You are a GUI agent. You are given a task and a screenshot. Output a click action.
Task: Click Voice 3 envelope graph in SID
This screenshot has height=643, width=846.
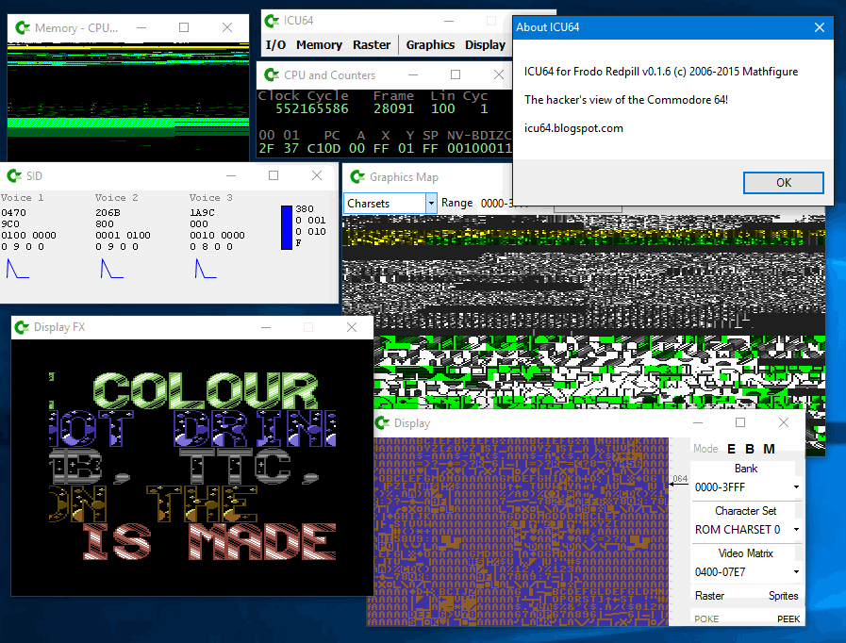pyautogui.click(x=206, y=269)
